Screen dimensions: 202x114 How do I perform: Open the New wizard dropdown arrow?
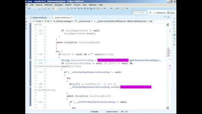point(29,9)
